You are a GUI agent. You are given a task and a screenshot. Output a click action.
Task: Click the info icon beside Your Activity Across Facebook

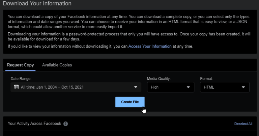click(x=65, y=124)
